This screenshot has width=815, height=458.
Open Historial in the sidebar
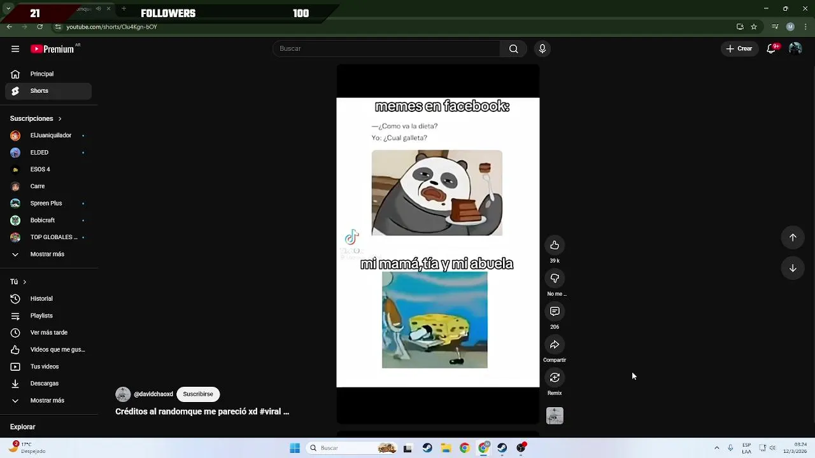[x=48, y=299]
